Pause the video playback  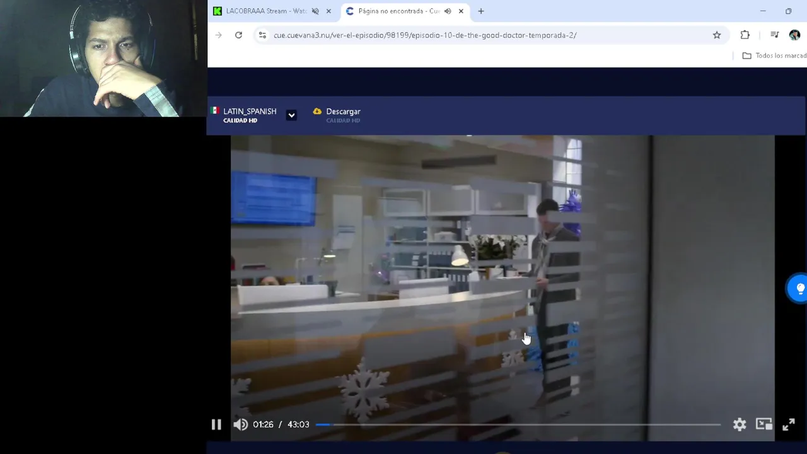(x=216, y=424)
